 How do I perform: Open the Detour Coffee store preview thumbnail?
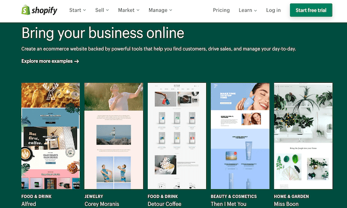177,136
